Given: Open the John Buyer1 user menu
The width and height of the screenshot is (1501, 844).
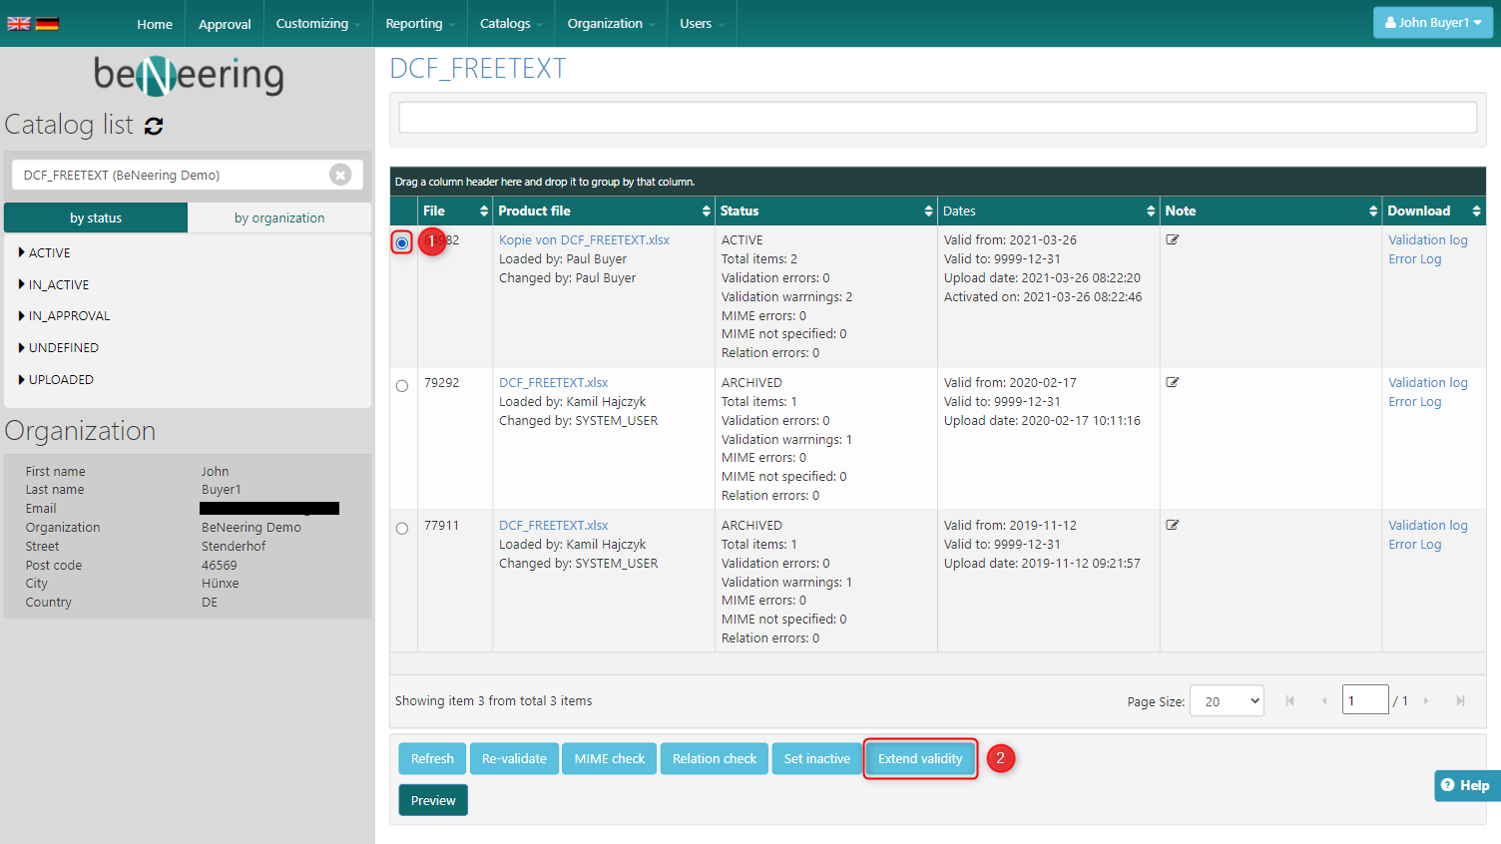Looking at the screenshot, I should [1432, 23].
